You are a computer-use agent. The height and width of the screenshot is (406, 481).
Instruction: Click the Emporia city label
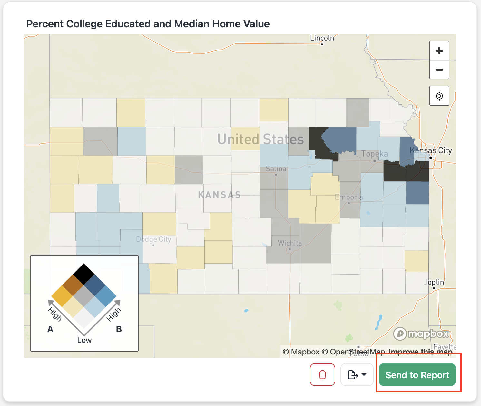click(349, 197)
